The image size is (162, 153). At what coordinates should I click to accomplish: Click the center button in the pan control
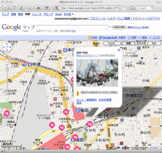pos(7,47)
